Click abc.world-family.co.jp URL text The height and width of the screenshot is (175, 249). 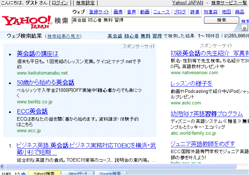[x=193, y=133]
